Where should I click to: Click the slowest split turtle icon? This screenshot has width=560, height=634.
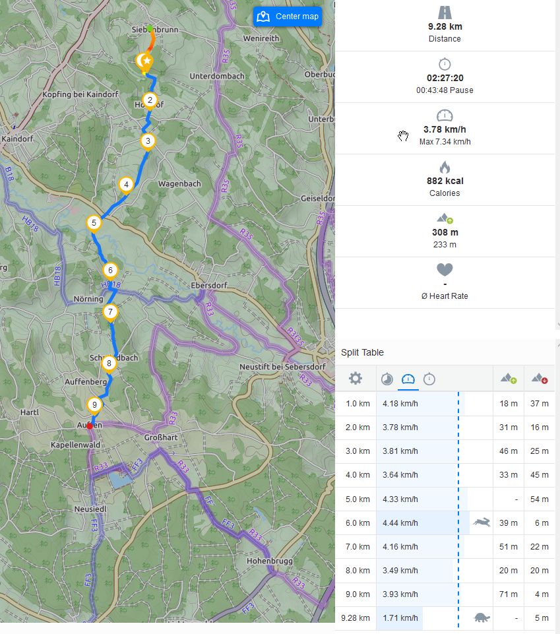point(482,618)
